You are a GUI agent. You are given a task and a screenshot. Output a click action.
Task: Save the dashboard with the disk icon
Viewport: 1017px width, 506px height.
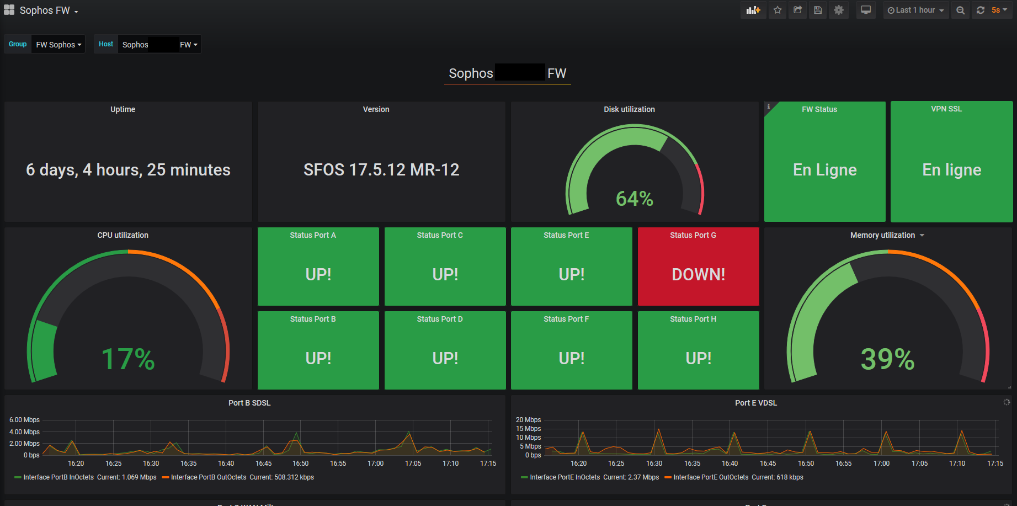pos(818,10)
